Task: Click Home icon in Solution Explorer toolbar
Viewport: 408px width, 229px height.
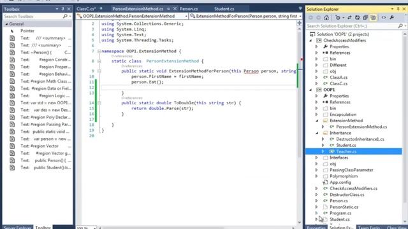Action: click(326, 18)
